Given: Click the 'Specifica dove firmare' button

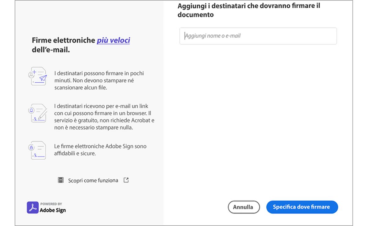Looking at the screenshot, I should [x=302, y=207].
